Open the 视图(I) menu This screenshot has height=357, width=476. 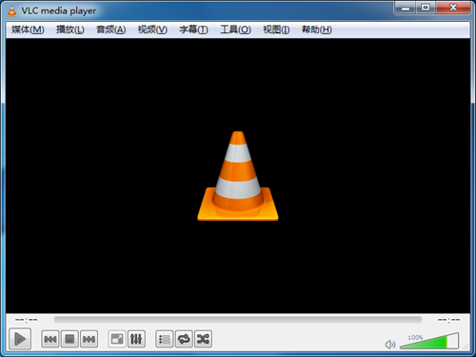[276, 30]
